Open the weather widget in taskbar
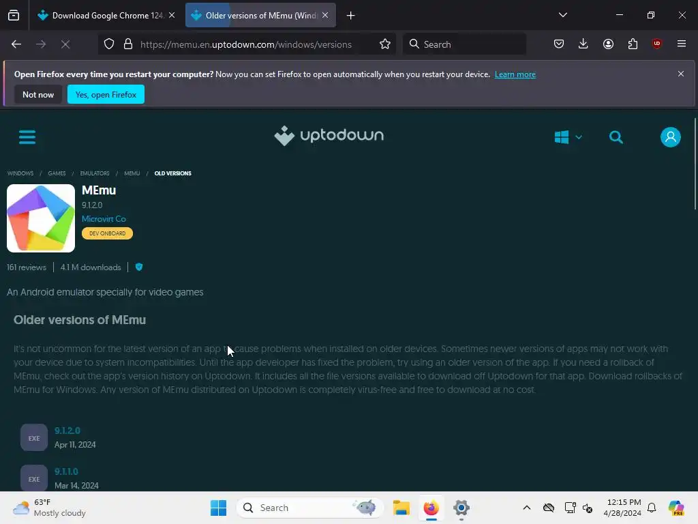 tap(49, 508)
